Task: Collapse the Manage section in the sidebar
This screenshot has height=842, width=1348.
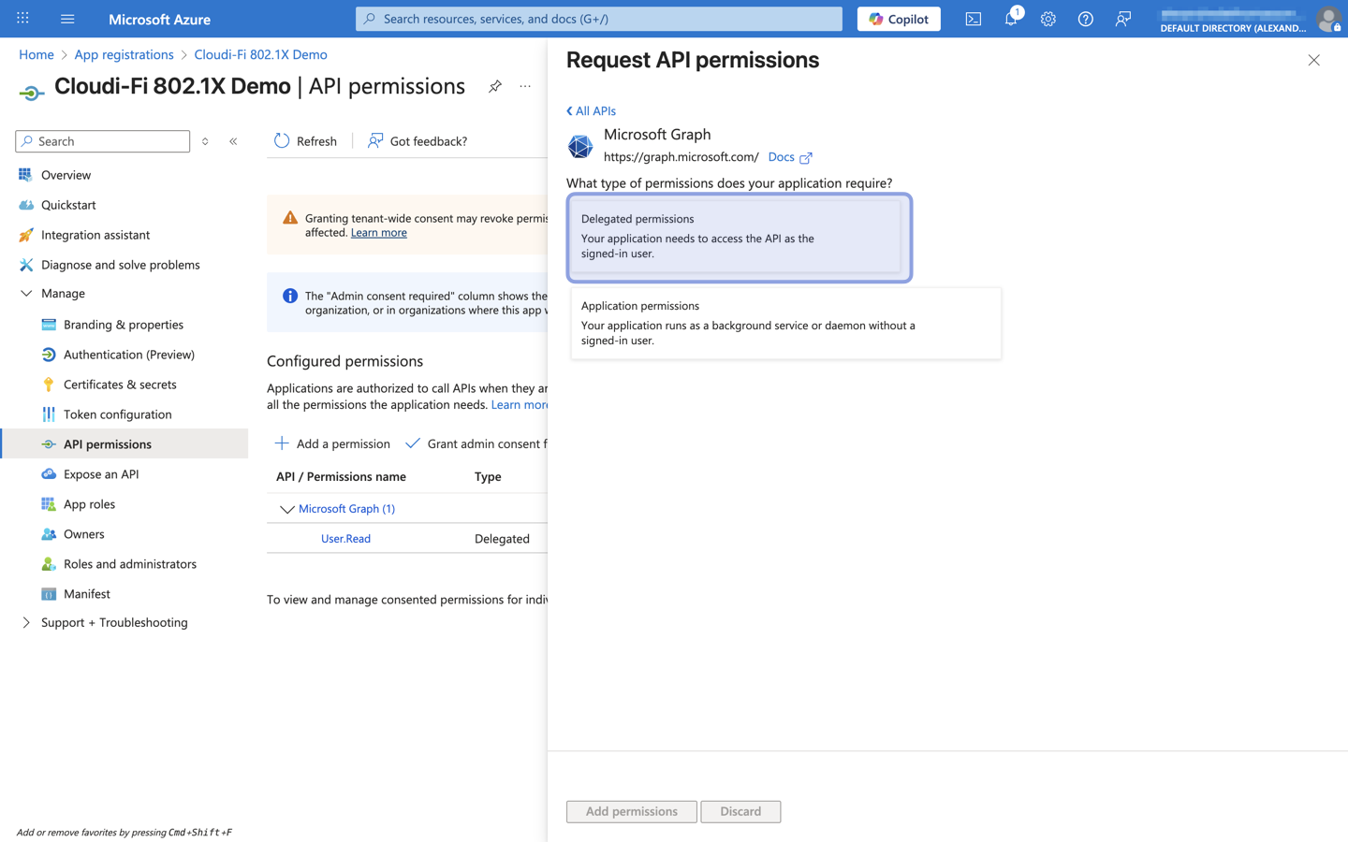Action: coord(26,294)
